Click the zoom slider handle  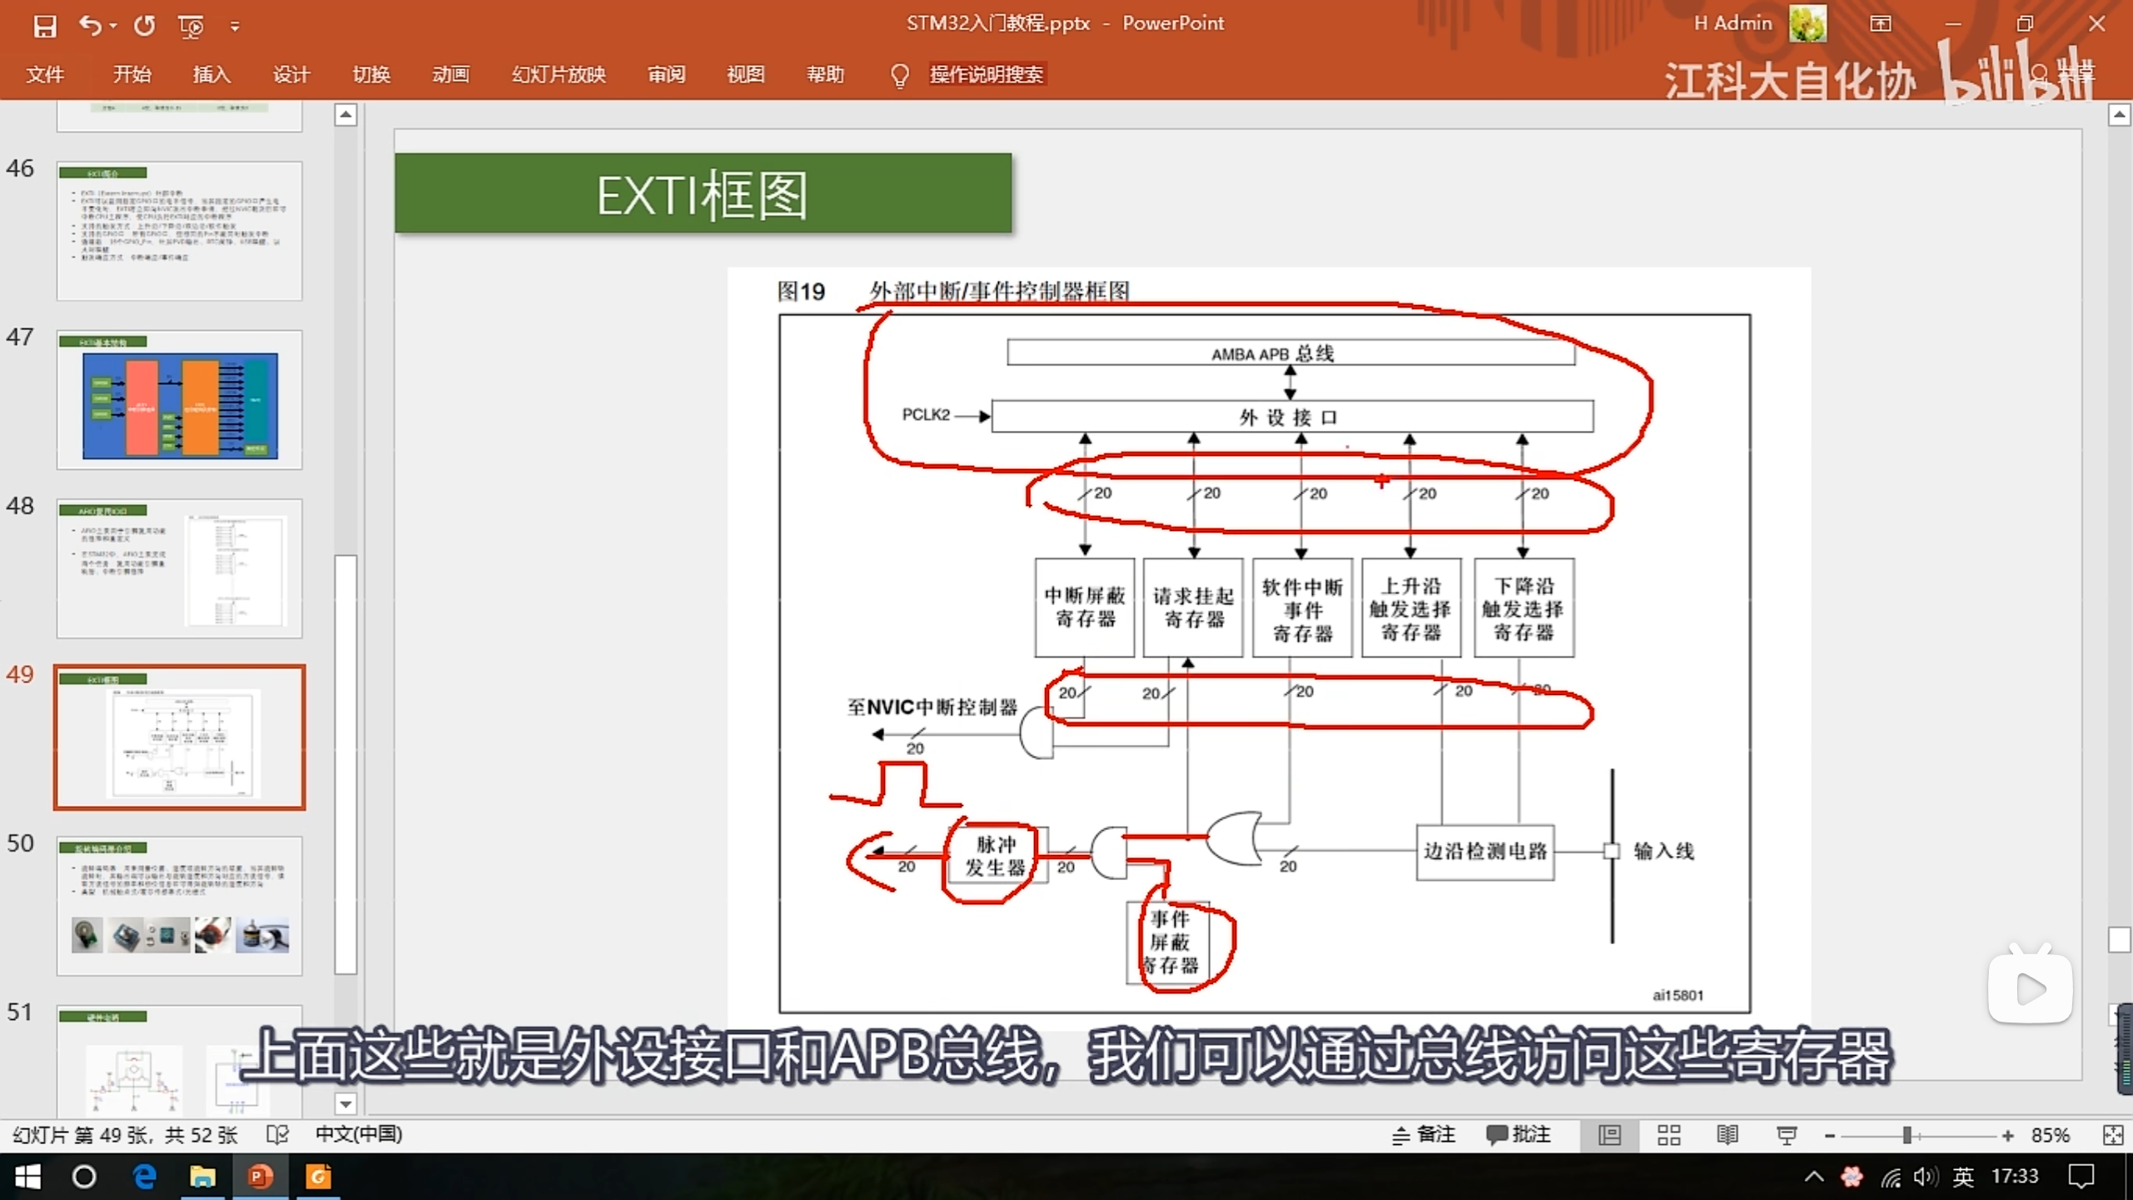1906,1136
